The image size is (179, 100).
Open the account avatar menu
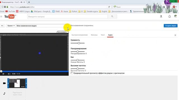(175, 16)
